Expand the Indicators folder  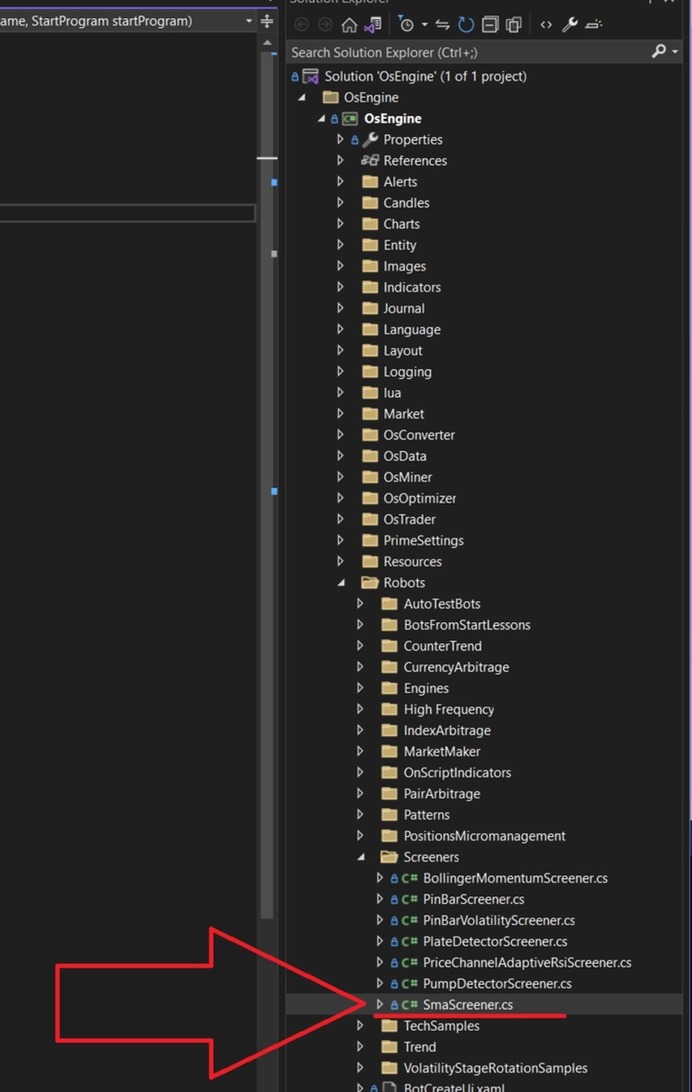tap(341, 287)
